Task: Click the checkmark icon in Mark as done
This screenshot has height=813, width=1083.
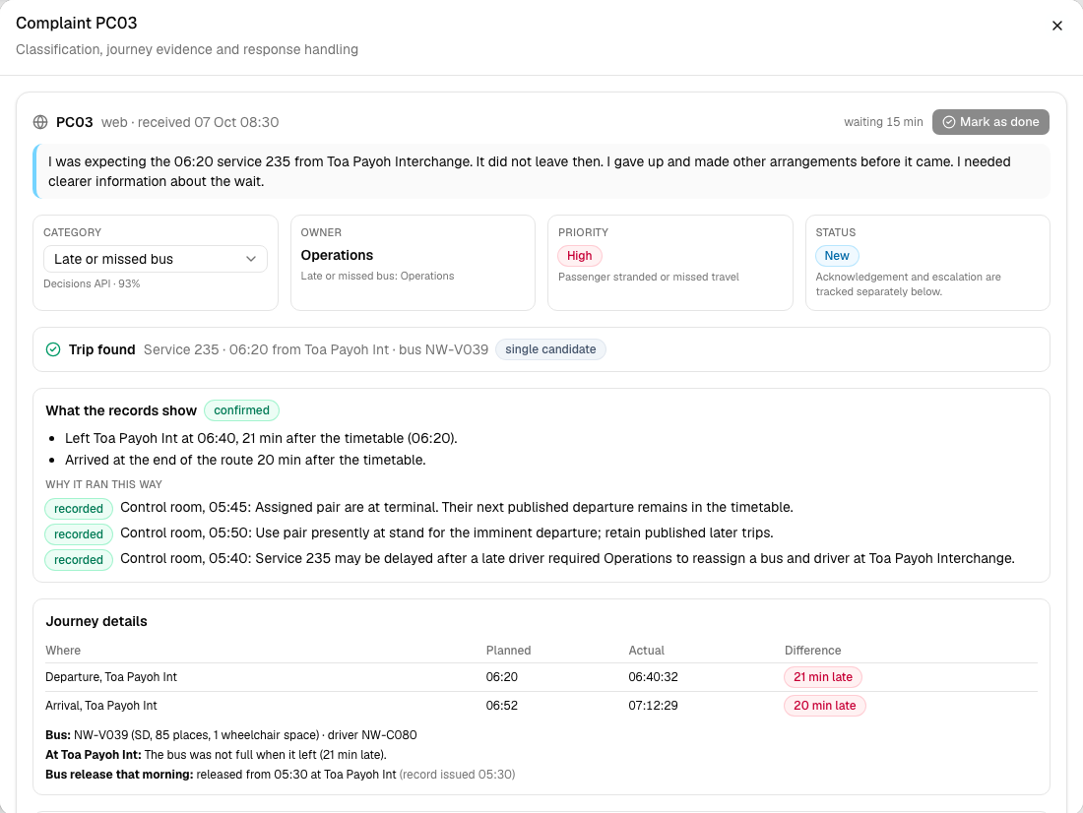Action: [x=949, y=122]
